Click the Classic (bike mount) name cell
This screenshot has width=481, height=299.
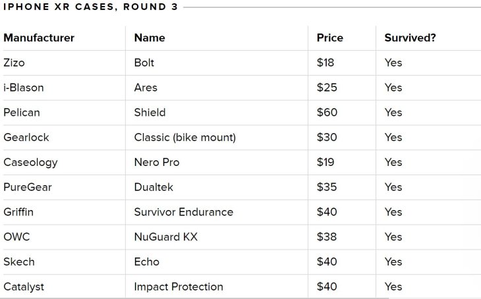pos(184,138)
